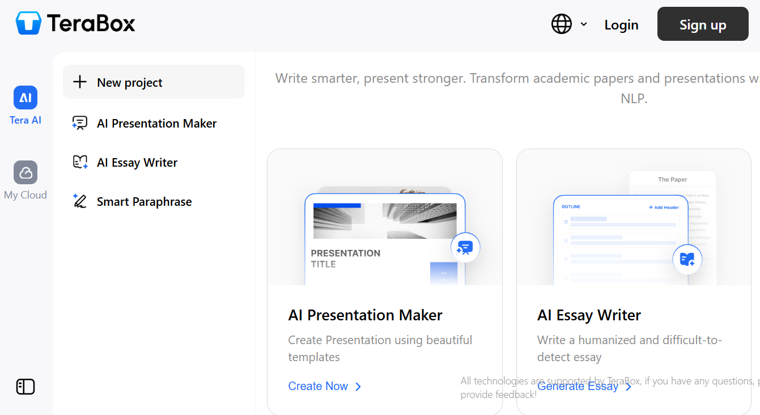Open the My Cloud sidebar icon
Viewport: 760px width, 415px height.
coord(26,172)
